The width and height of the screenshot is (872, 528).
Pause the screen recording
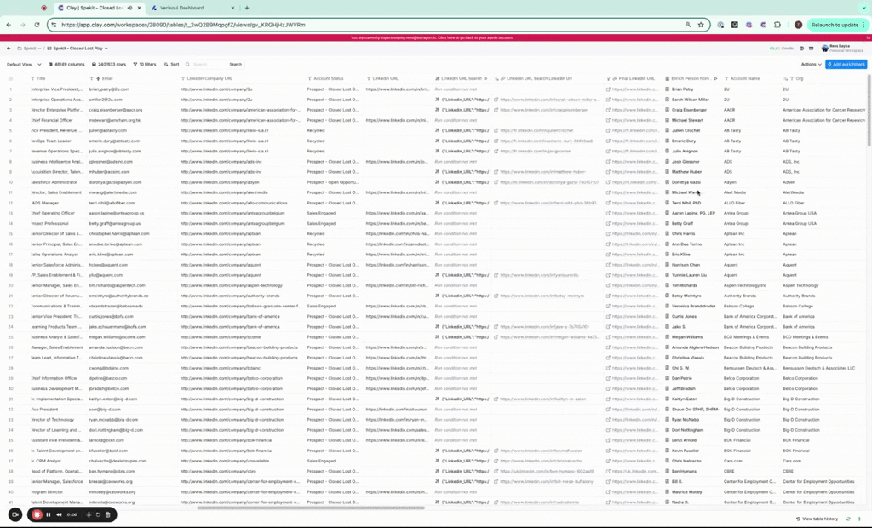coord(49,514)
